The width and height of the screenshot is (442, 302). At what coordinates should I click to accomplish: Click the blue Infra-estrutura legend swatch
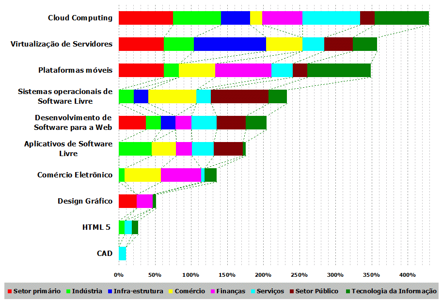click(110, 291)
